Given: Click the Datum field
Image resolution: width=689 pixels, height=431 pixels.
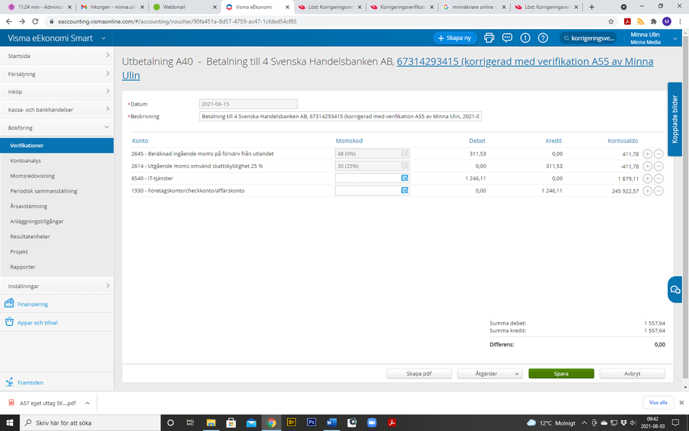Looking at the screenshot, I should point(249,104).
